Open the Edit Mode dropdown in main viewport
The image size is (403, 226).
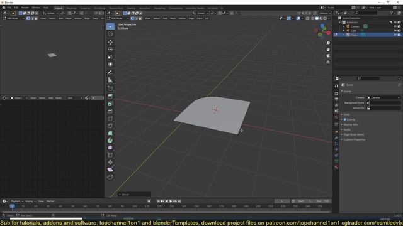[117, 18]
